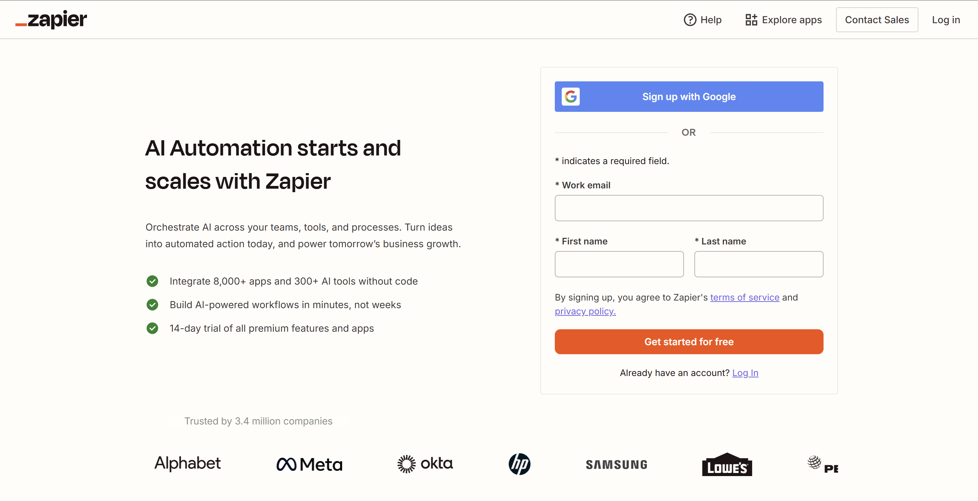The height and width of the screenshot is (501, 978).
Task: Open the terms of service link
Action: tap(744, 297)
